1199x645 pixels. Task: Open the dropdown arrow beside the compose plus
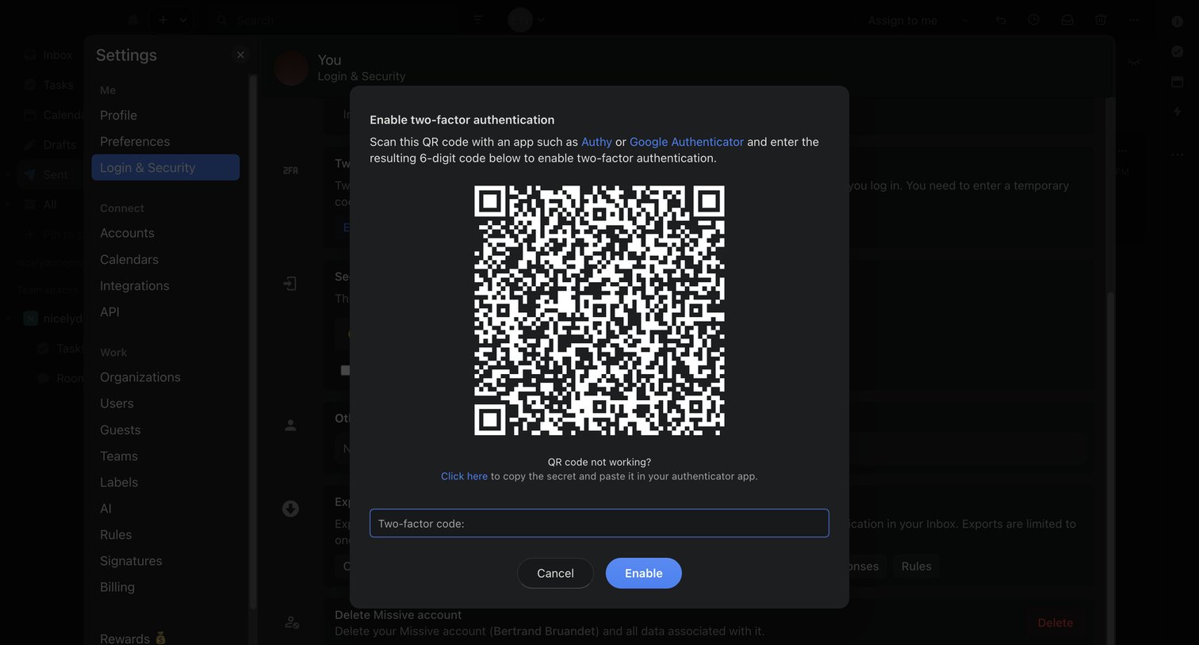(183, 20)
